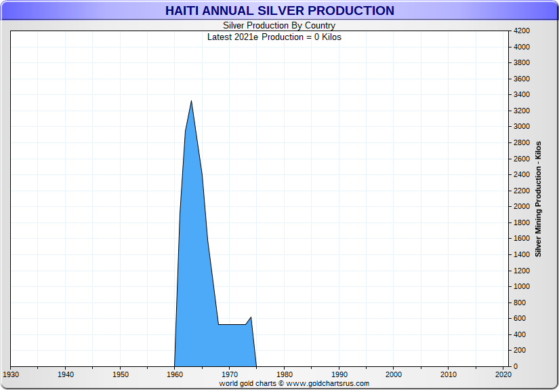The height and width of the screenshot is (390, 559).
Task: Click the 0 value on the y-axis
Action: (516, 366)
